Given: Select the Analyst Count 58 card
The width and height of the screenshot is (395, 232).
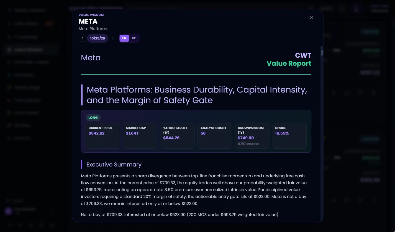Looking at the screenshot, I should coord(215,136).
